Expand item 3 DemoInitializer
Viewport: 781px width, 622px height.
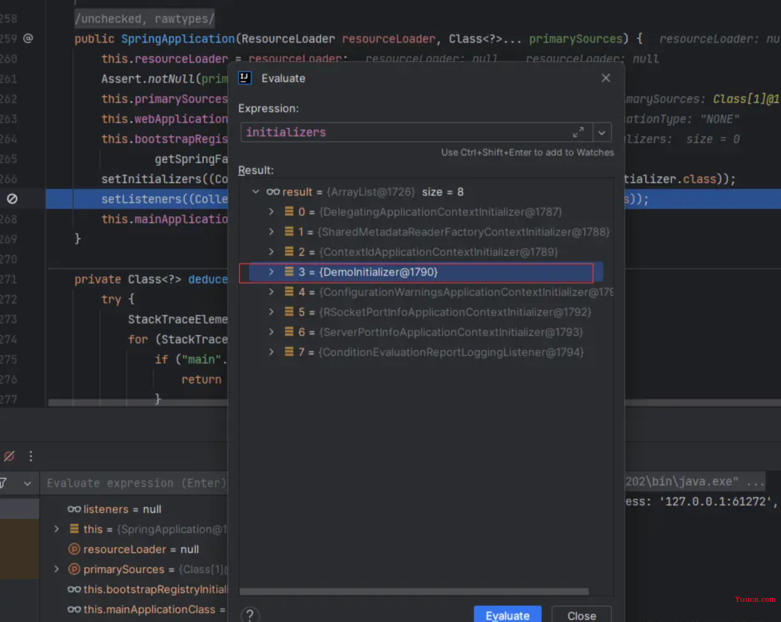[x=271, y=272]
